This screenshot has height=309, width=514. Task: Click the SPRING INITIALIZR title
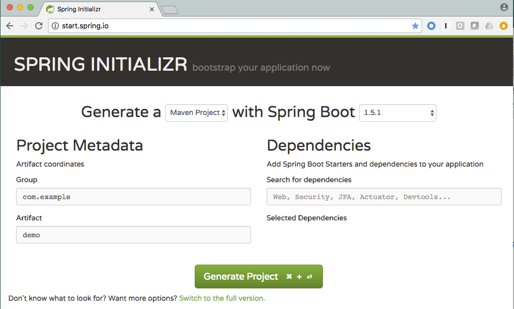click(x=100, y=64)
